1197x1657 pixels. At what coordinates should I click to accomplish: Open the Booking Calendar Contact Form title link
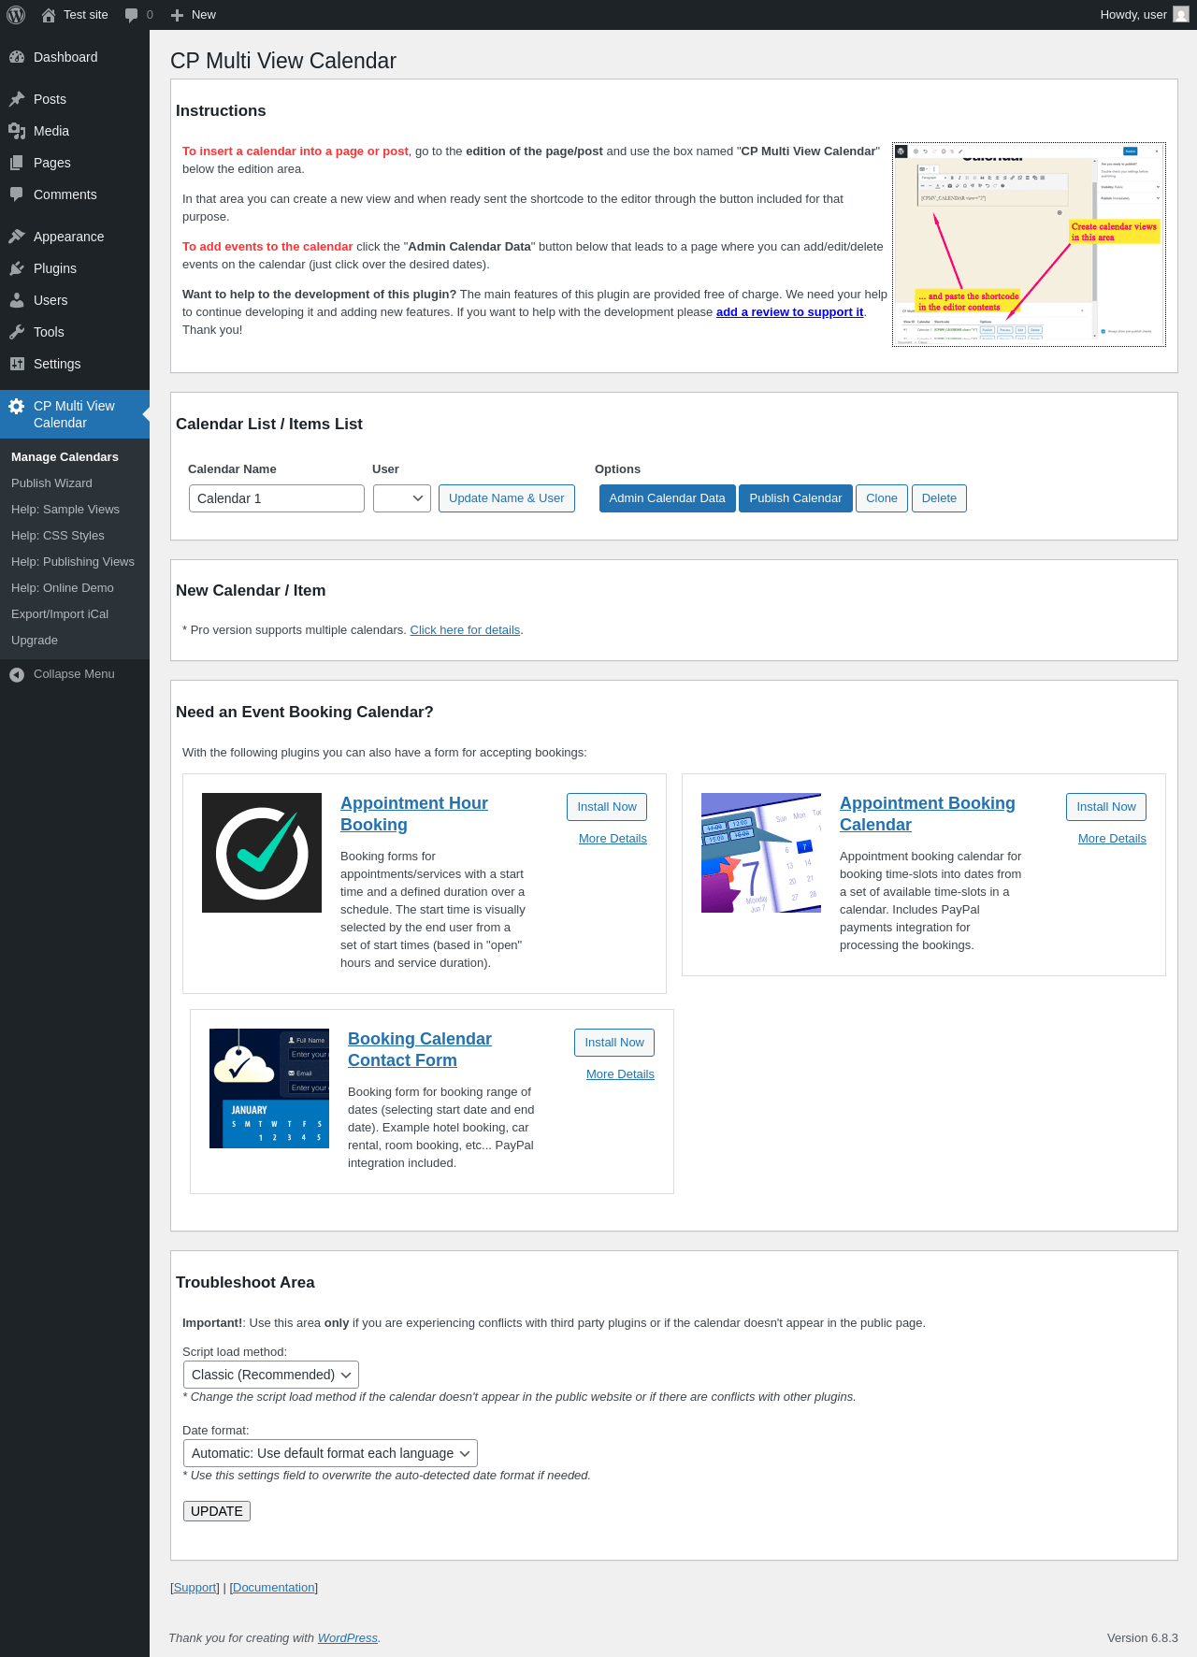click(419, 1049)
